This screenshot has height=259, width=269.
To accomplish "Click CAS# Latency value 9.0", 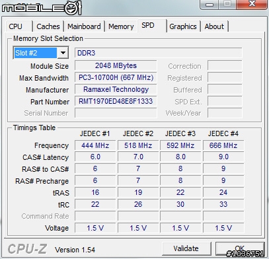I will (x=223, y=157).
